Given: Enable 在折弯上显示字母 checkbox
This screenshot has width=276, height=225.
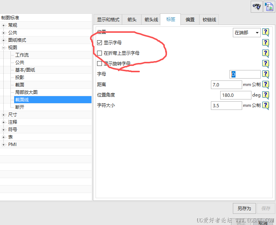Looking at the screenshot, I should [99, 53].
